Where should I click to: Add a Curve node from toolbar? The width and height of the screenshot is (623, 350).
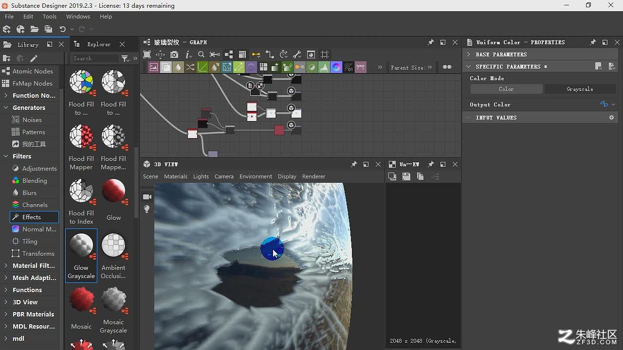[x=202, y=67]
